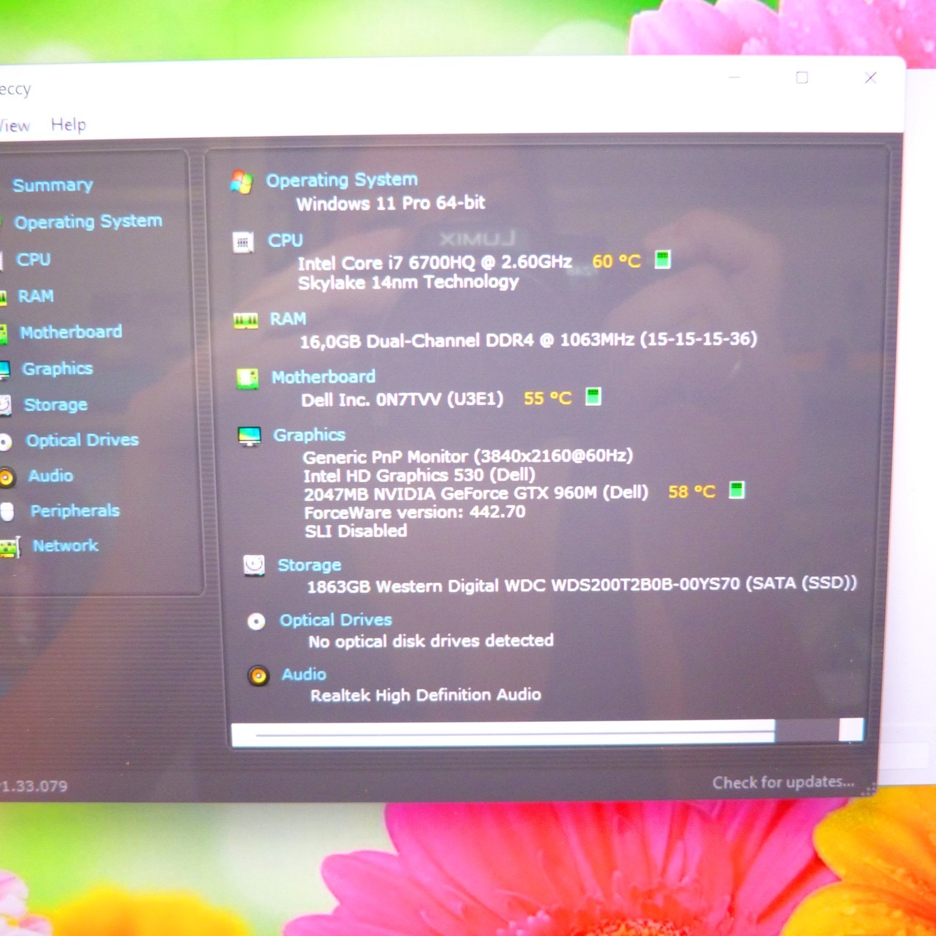Switch to RAM sidebar section
The width and height of the screenshot is (936, 936).
[36, 296]
